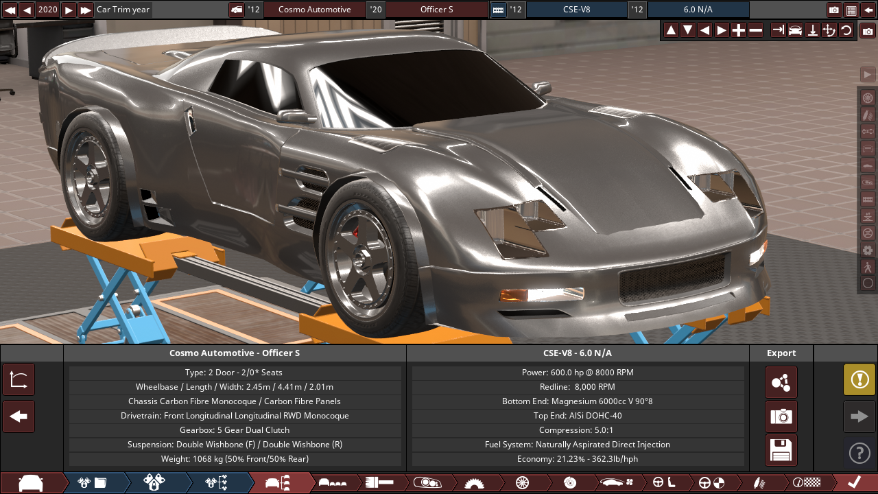The width and height of the screenshot is (878, 494).
Task: Toggle wheels visibility in side panel
Action: pyautogui.click(x=868, y=98)
